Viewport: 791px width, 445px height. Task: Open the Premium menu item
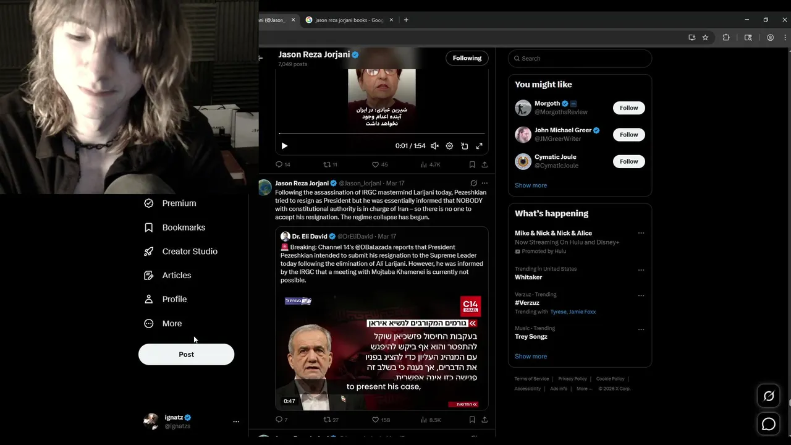tap(171, 203)
